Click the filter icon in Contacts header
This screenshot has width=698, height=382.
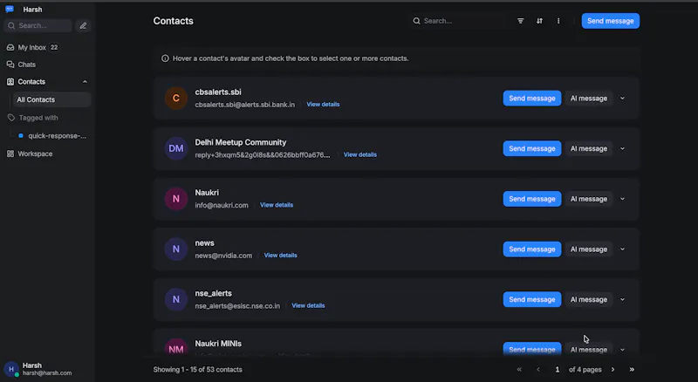point(520,21)
